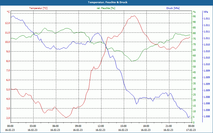The image size is (213, 133).
Task: Click the 80 humidity axis tick
Action: 194,33
